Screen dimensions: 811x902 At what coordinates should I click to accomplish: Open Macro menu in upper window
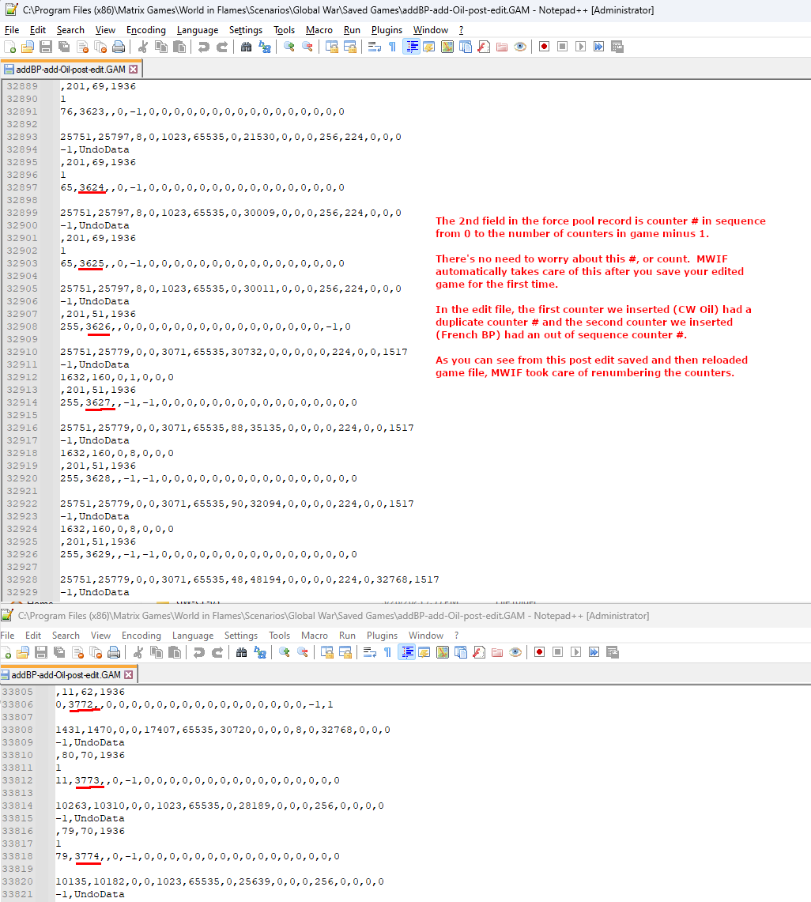tap(319, 30)
